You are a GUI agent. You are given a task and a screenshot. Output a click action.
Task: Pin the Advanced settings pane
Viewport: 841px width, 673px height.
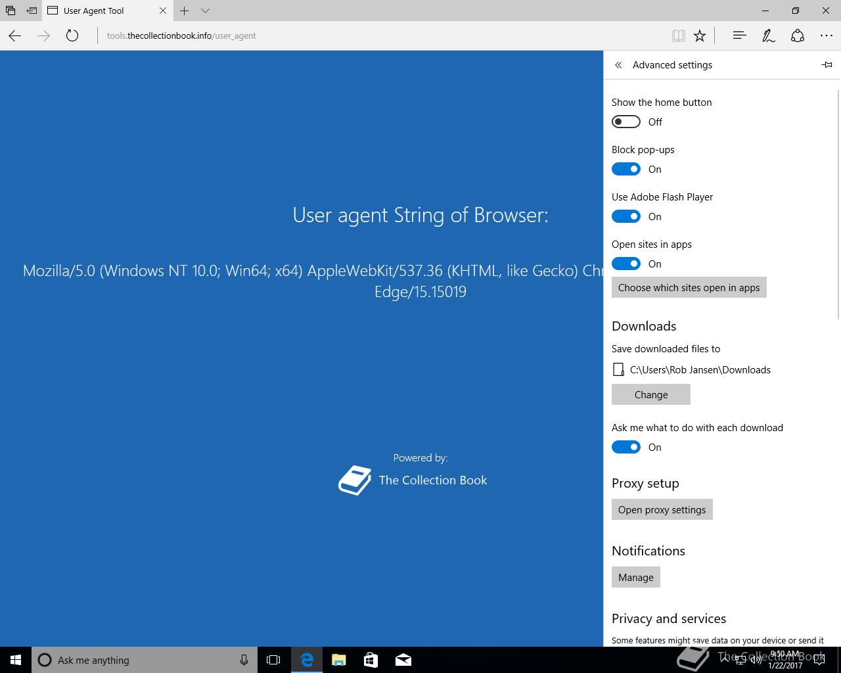(x=827, y=64)
